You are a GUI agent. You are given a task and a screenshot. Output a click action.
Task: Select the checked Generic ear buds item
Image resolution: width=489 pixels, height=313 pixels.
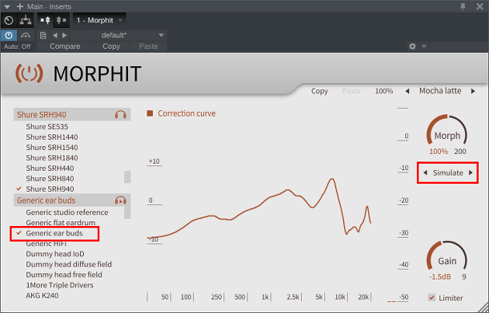54,233
